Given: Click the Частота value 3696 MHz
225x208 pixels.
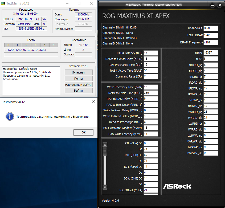Looking at the screenshot, I should [x=24, y=24].
